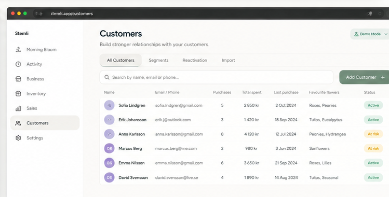
Task: Click email marcus.berg@me.com
Action: tap(176, 148)
